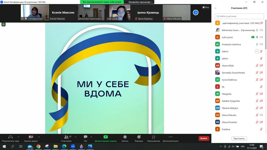The width and height of the screenshot is (267, 150).
Task: Click the muted microphone icon for Admin
Action: coord(261,51)
